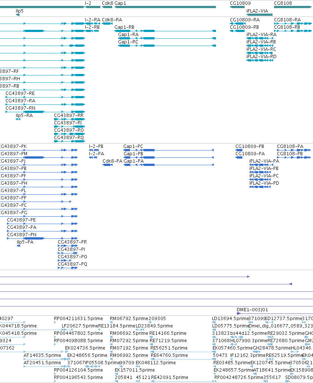The image size is (313, 383).
Task: Select the LP20627.5prime EST label
Action: (80, 326)
